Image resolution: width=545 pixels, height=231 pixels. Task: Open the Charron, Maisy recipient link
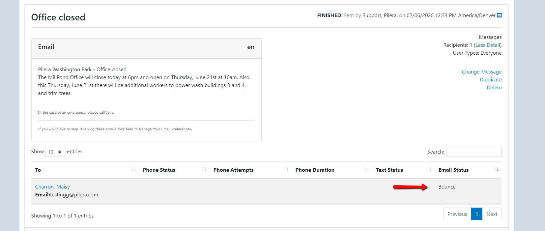pos(52,187)
